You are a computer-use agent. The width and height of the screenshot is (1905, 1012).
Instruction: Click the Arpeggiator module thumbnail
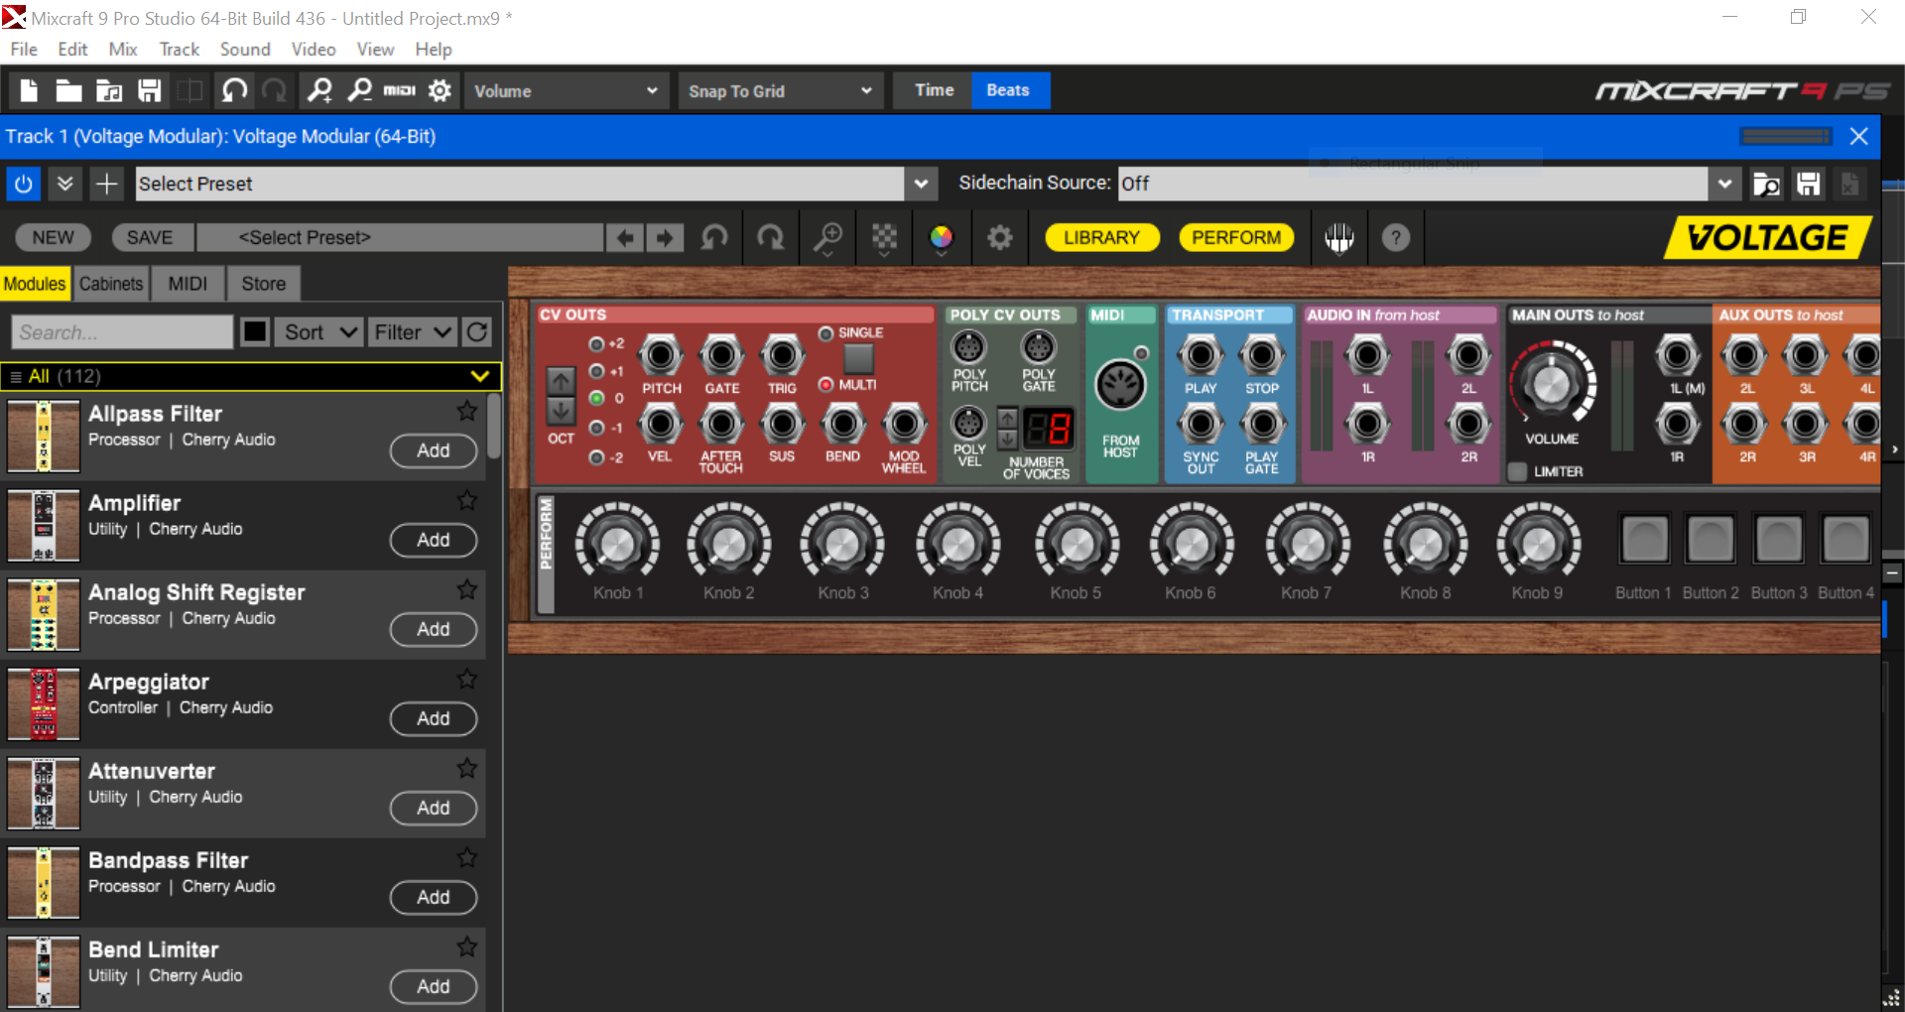[x=43, y=704]
